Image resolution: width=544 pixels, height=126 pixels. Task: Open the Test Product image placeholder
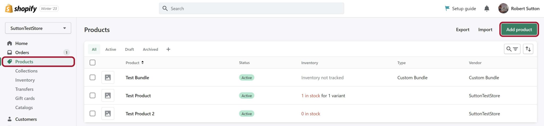[108, 95]
